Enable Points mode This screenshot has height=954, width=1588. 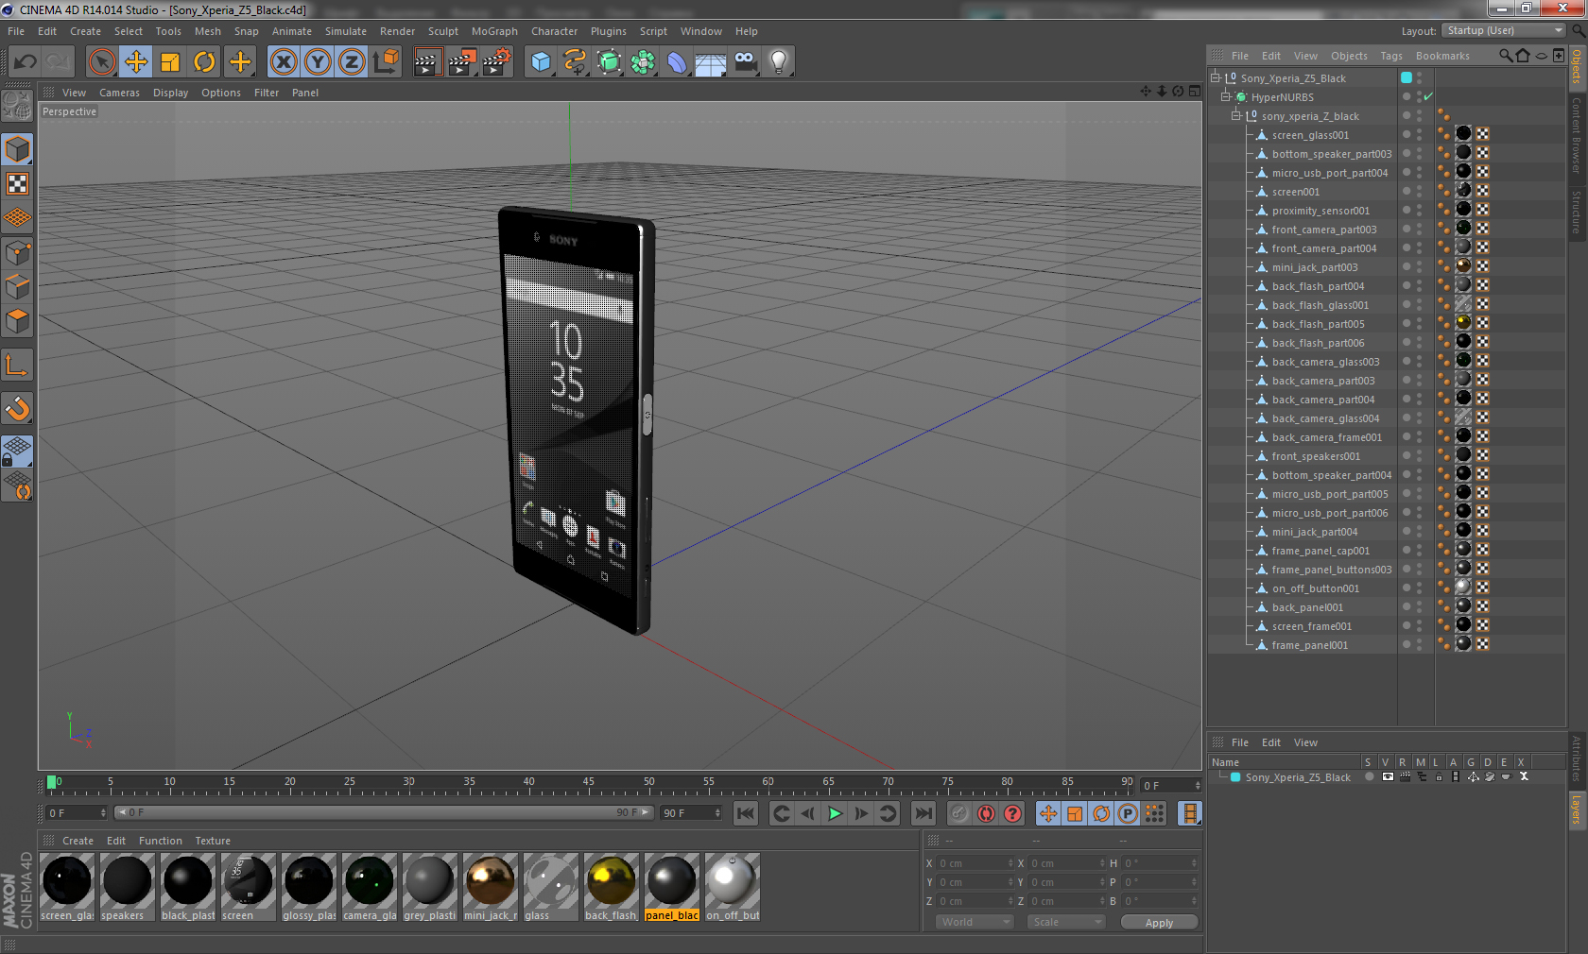click(x=17, y=252)
